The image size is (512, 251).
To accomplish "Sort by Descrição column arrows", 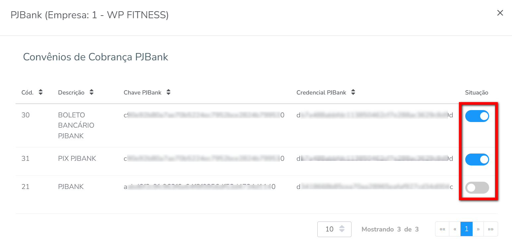I will [92, 93].
